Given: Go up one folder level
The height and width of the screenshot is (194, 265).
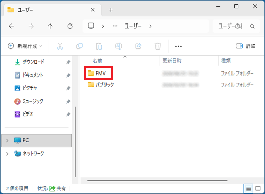Looking at the screenshot, I should pyautogui.click(x=50, y=26).
